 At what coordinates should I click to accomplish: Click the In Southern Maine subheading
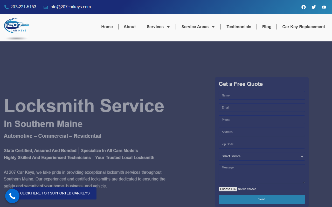point(43,124)
